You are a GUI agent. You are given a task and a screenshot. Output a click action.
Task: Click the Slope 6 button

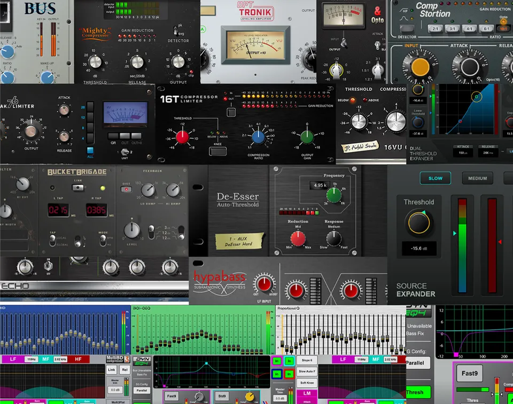click(x=307, y=360)
